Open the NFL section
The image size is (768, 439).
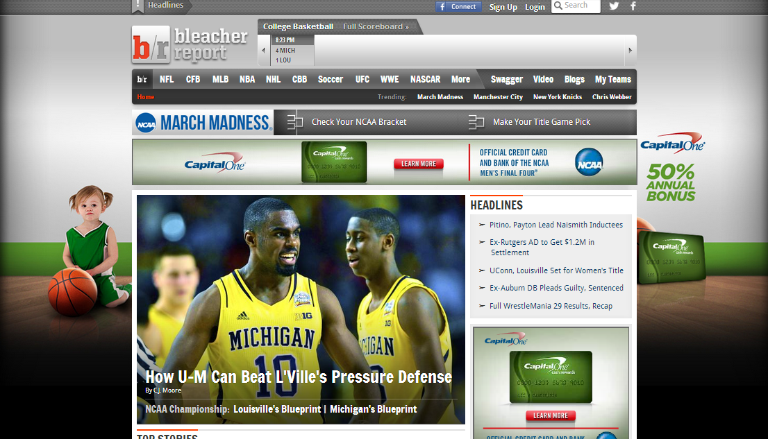(167, 79)
